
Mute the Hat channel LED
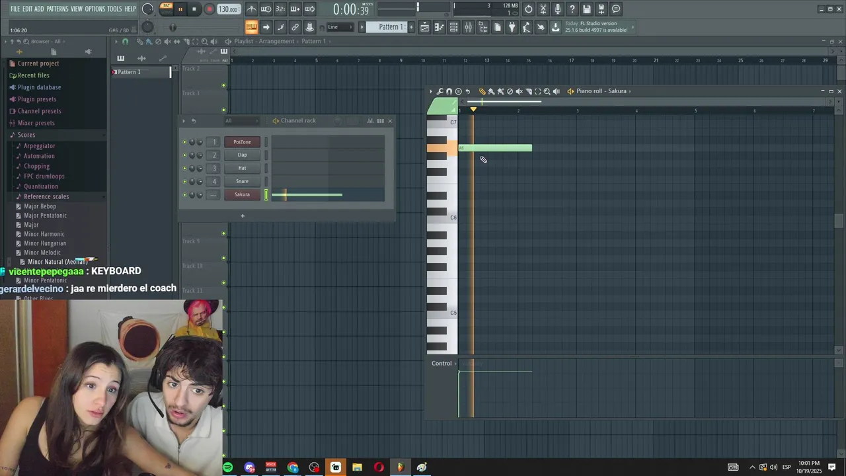tap(184, 169)
